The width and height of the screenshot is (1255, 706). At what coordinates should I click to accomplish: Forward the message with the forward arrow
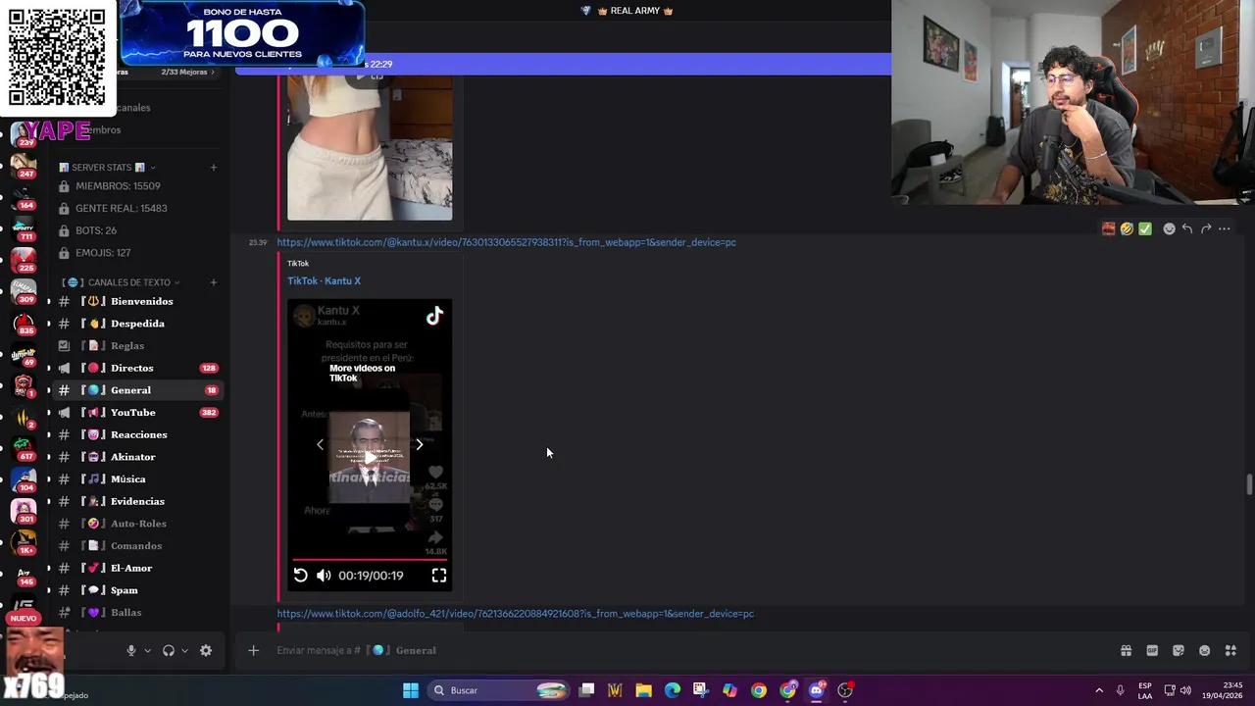(x=1206, y=228)
